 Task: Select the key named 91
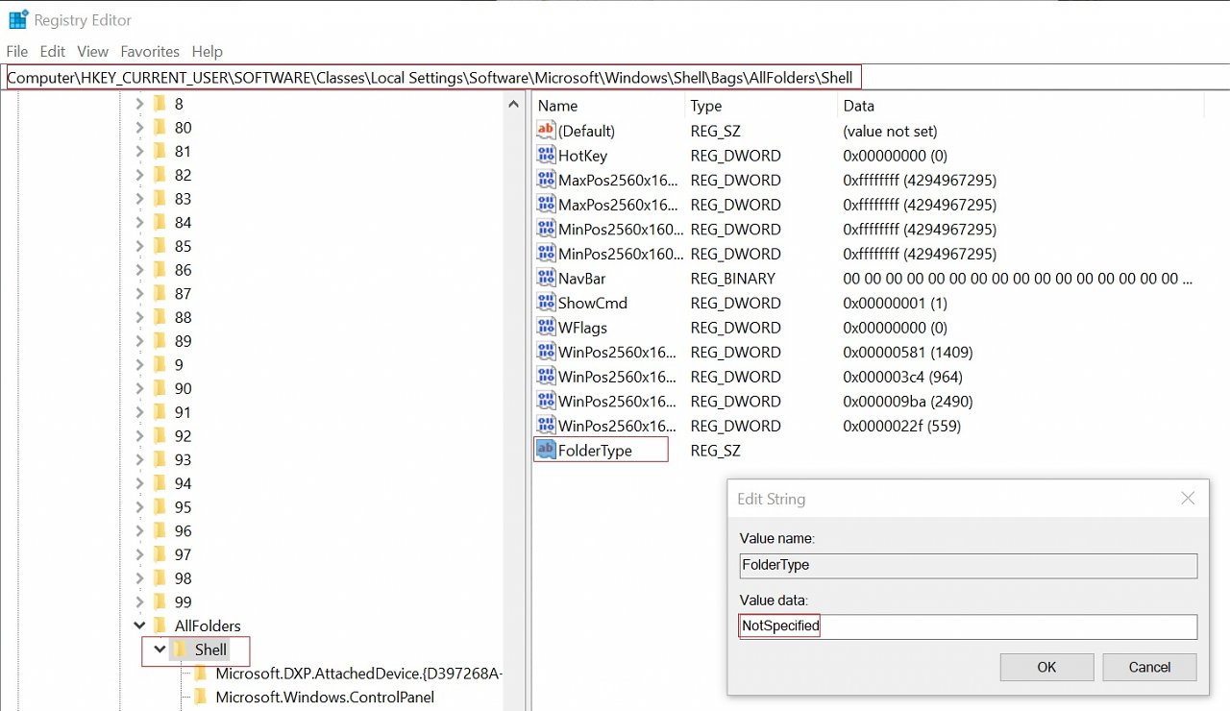click(x=183, y=412)
